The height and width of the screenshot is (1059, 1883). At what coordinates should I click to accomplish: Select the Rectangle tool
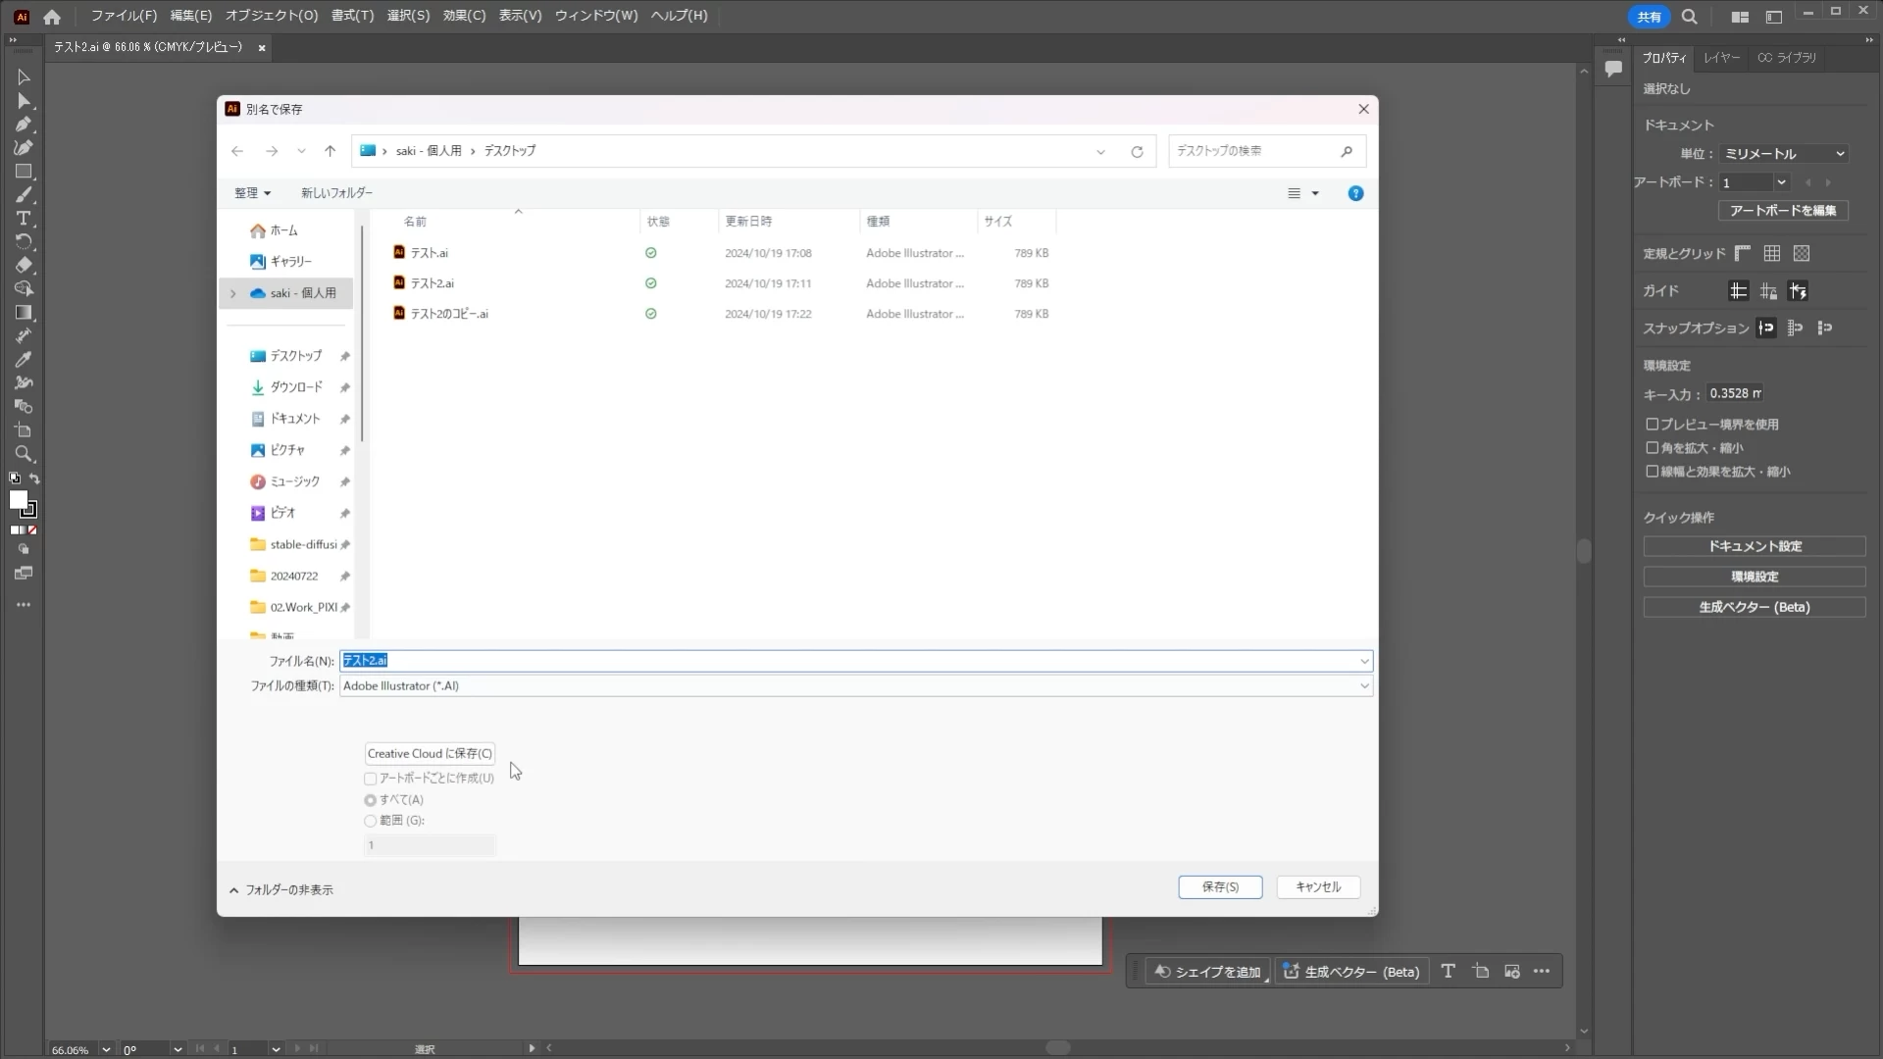point(24,172)
